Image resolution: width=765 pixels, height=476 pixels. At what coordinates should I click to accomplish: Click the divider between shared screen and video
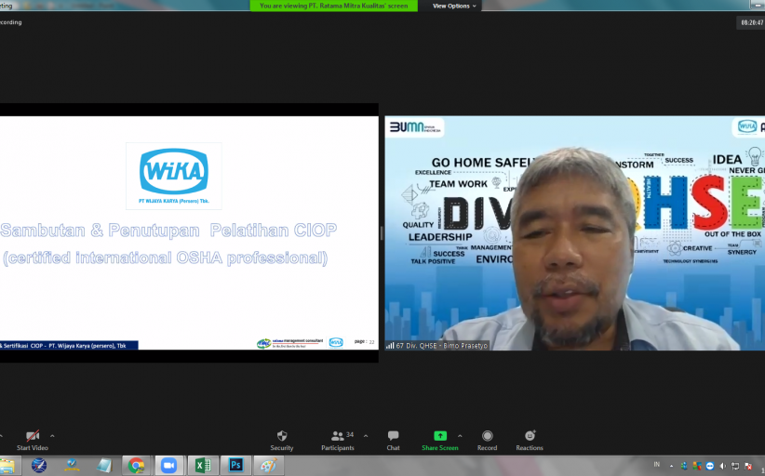point(382,233)
